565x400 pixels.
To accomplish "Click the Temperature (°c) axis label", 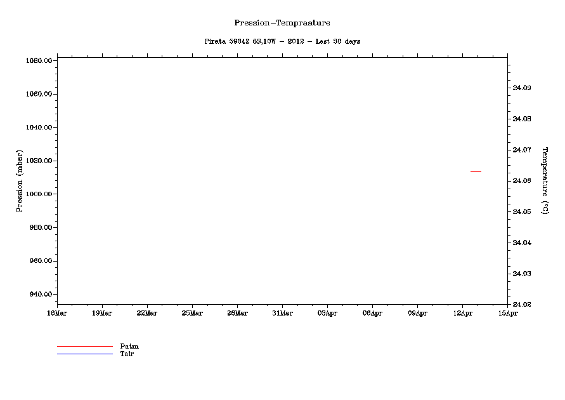I will click(544, 181).
